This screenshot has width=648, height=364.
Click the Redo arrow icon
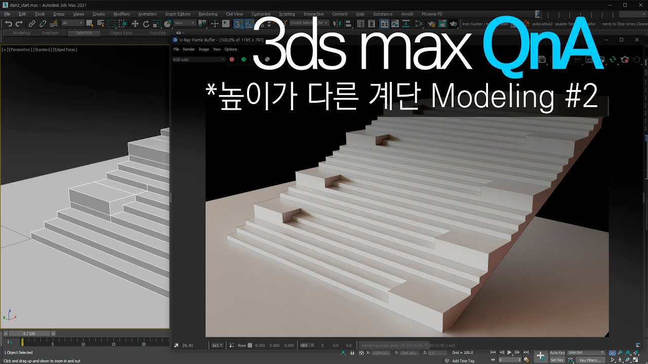[19, 23]
